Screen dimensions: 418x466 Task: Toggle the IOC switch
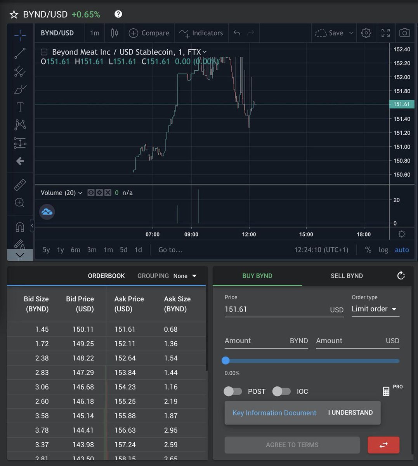(281, 391)
